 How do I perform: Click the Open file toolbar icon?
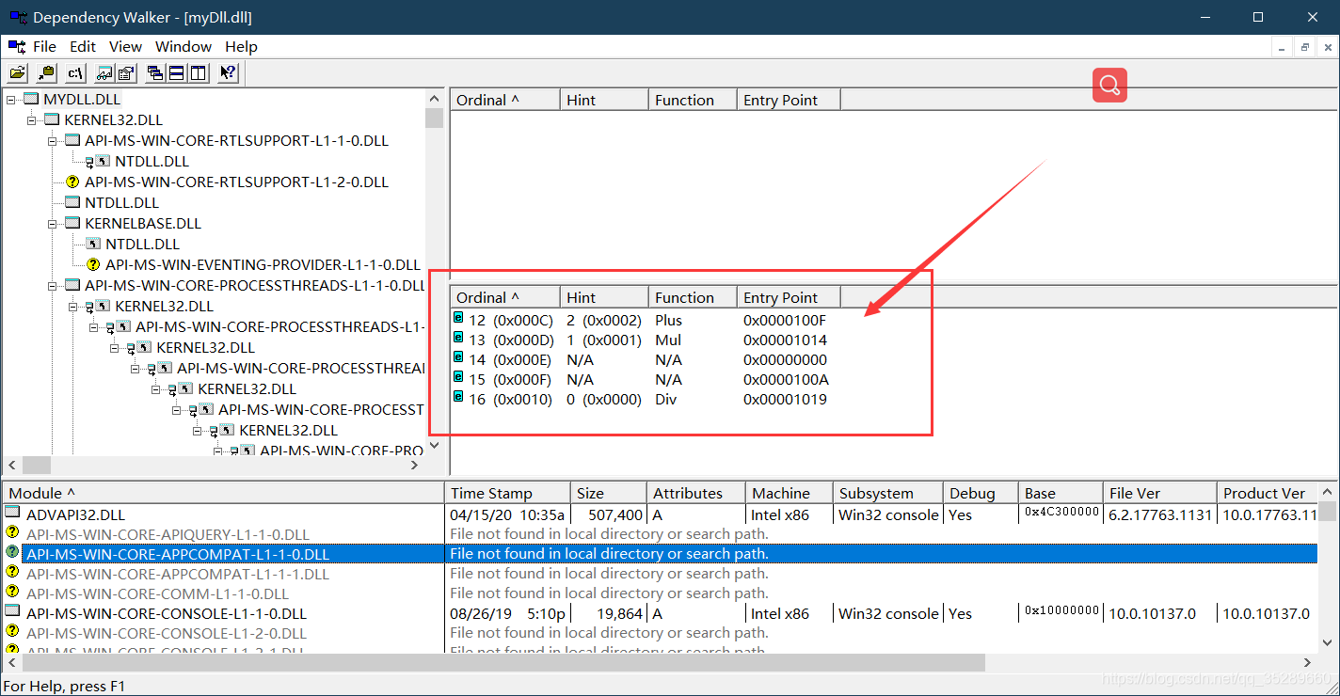click(x=18, y=72)
